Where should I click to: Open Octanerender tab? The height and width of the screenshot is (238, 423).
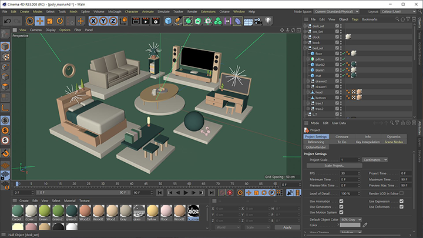[x=316, y=148]
